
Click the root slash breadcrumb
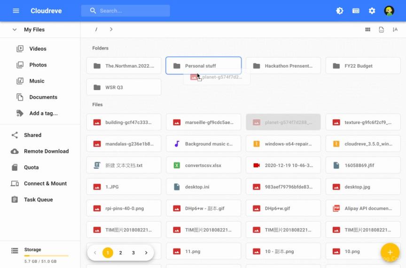96,30
